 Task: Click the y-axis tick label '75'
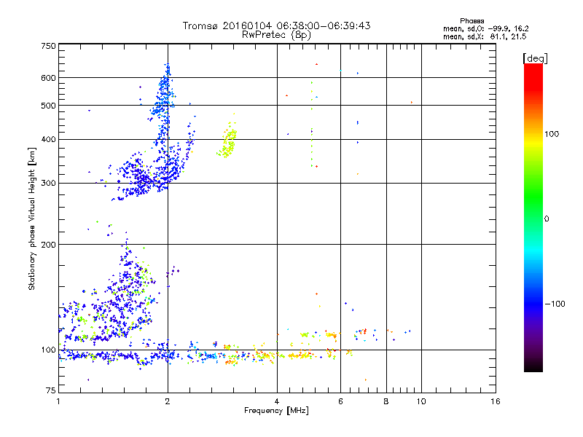[x=51, y=390]
